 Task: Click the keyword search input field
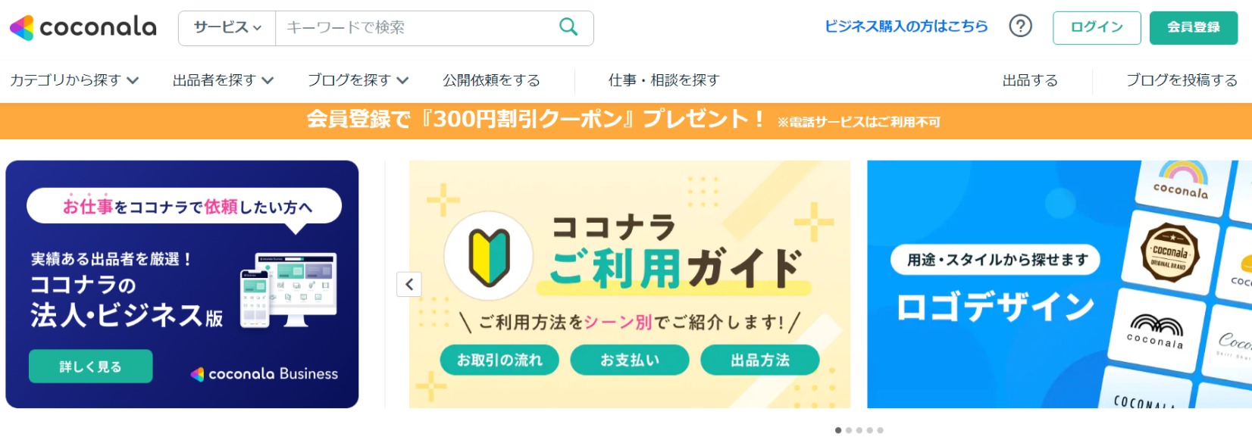(417, 28)
